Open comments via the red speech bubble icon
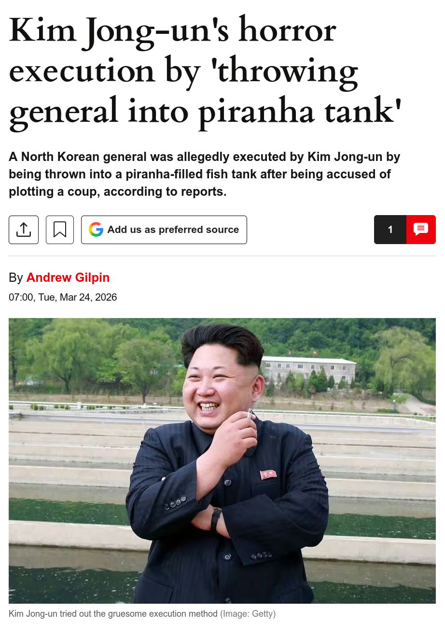The width and height of the screenshot is (445, 624). coord(421,230)
